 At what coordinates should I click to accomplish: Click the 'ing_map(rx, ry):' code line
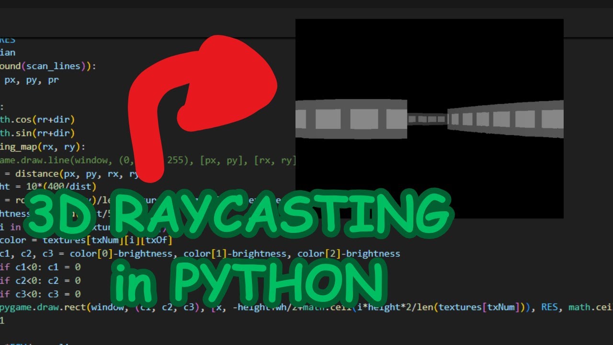43,147
